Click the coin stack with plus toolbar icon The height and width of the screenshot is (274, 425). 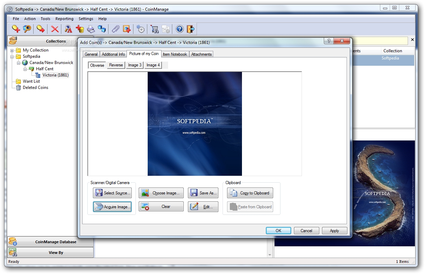[x=80, y=29]
